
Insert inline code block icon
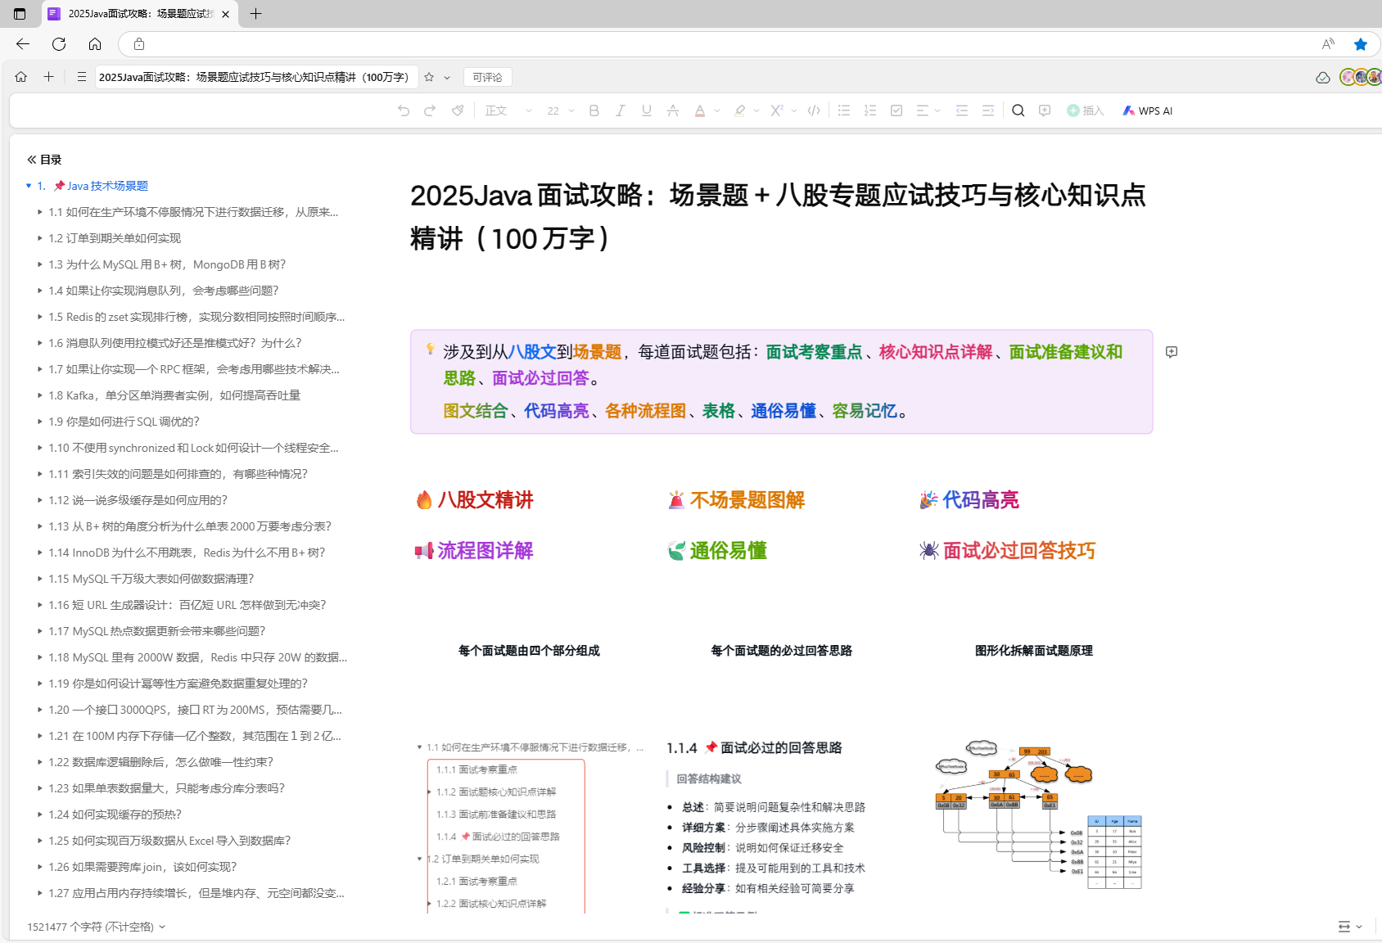(x=814, y=111)
